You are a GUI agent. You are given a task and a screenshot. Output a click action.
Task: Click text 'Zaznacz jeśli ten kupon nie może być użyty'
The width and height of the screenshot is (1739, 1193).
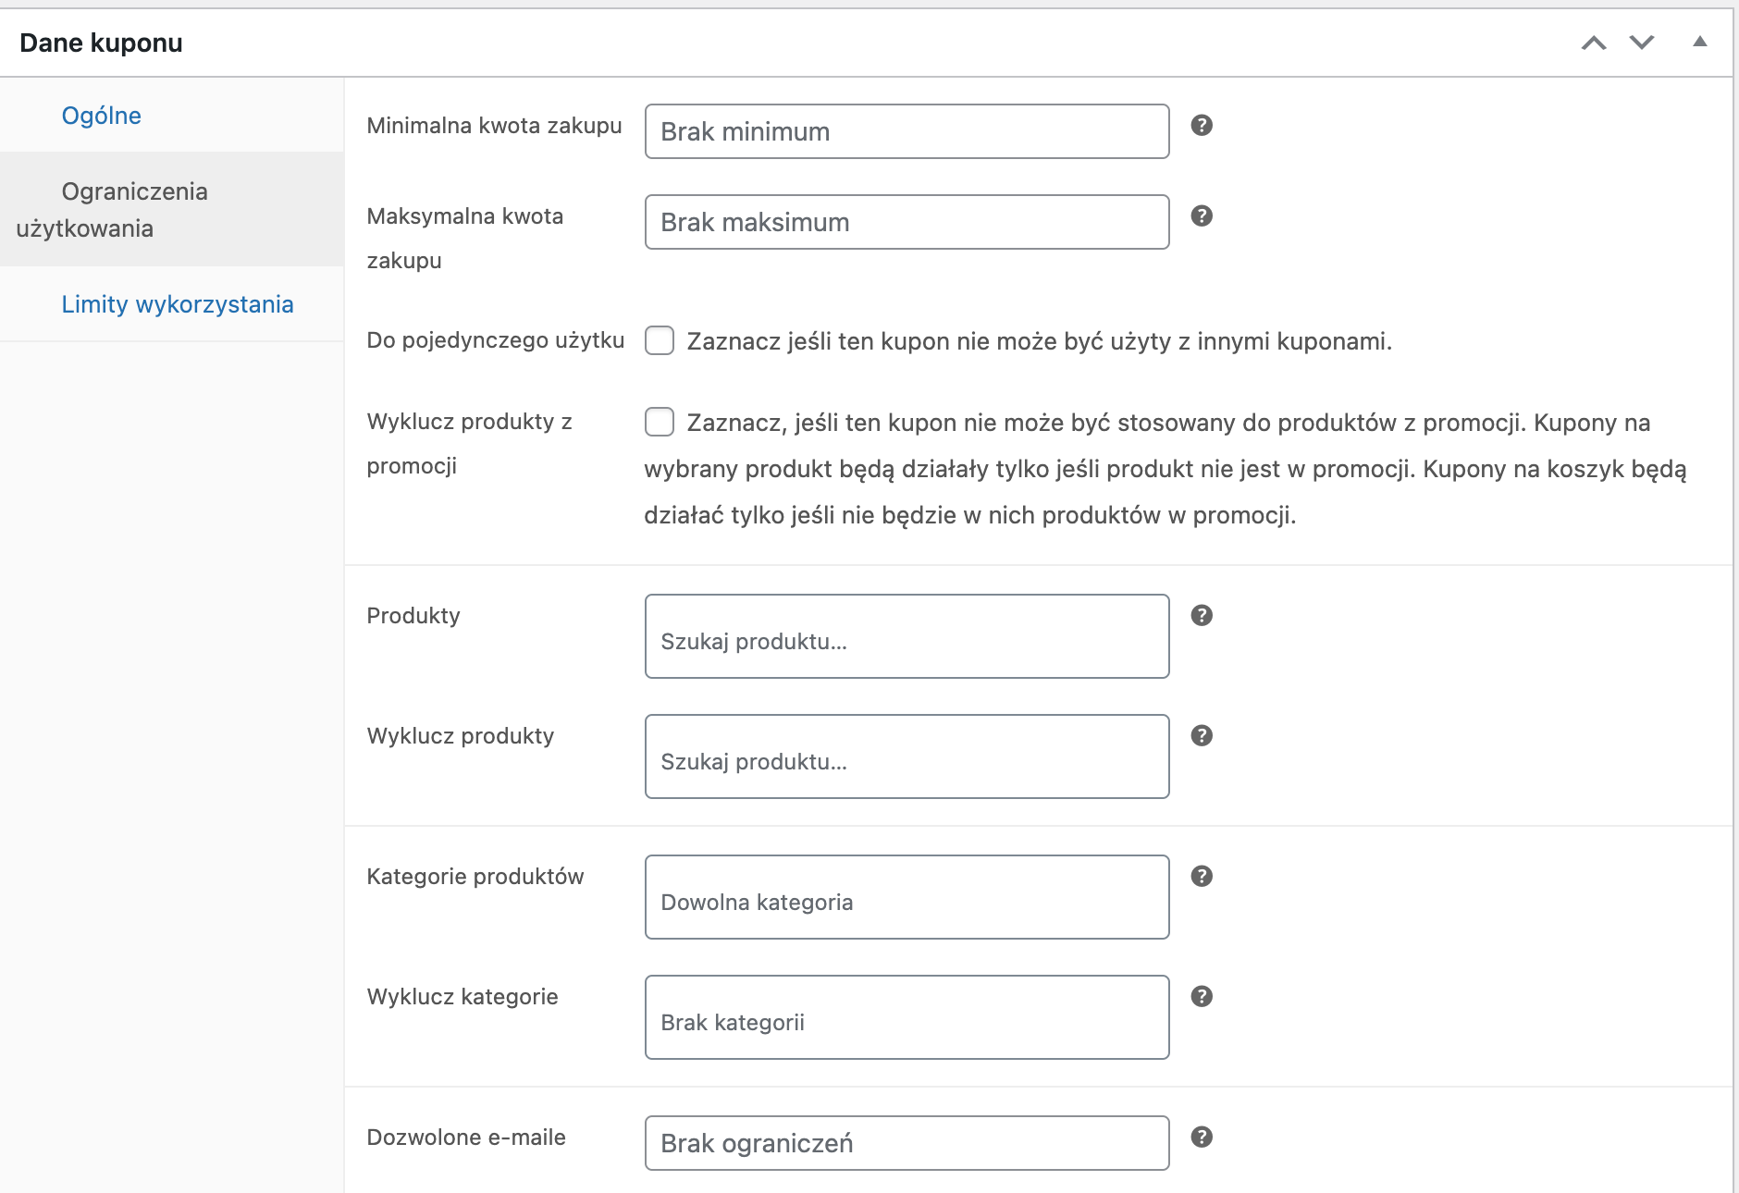[929, 341]
